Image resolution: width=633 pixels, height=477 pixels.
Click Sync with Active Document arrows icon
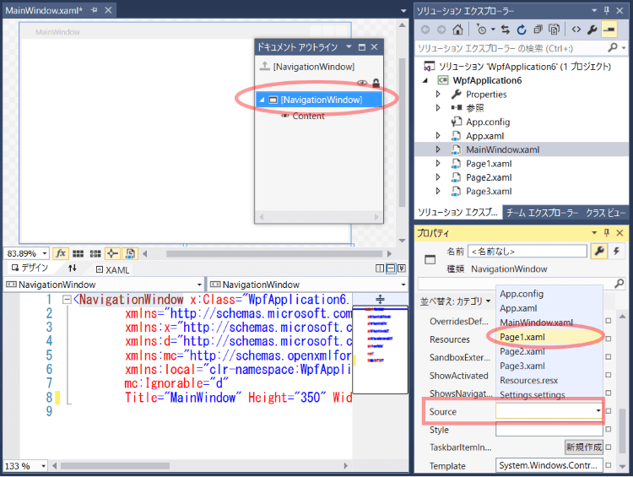(x=505, y=30)
